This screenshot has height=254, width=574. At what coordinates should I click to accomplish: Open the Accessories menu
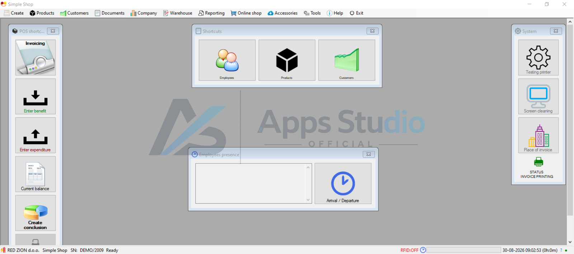click(282, 13)
